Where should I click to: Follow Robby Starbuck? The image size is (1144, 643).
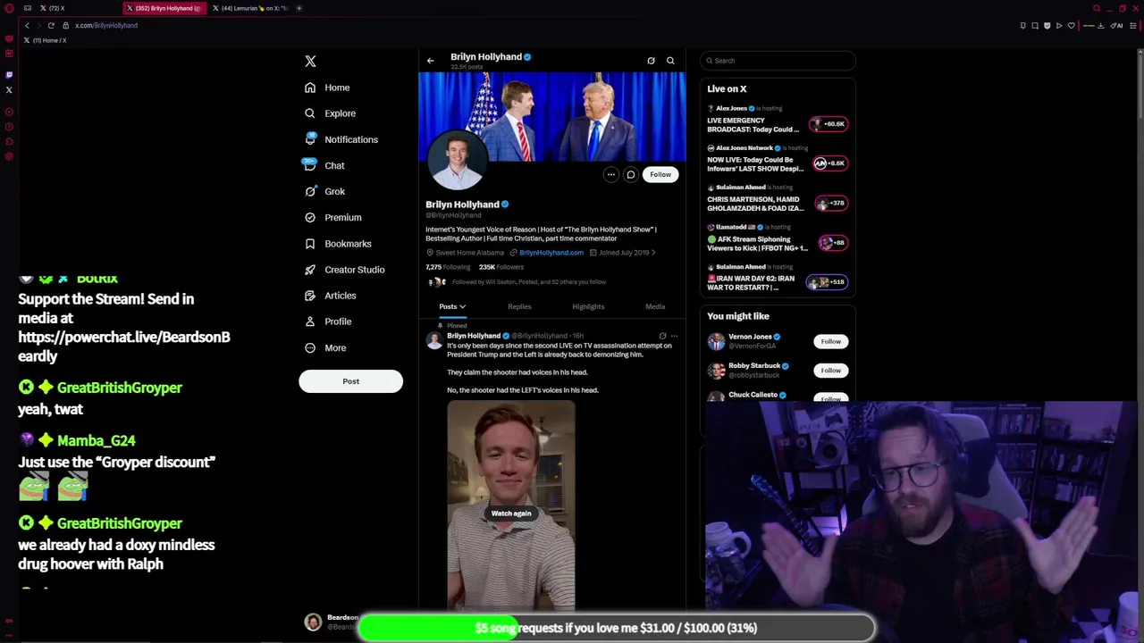[831, 371]
